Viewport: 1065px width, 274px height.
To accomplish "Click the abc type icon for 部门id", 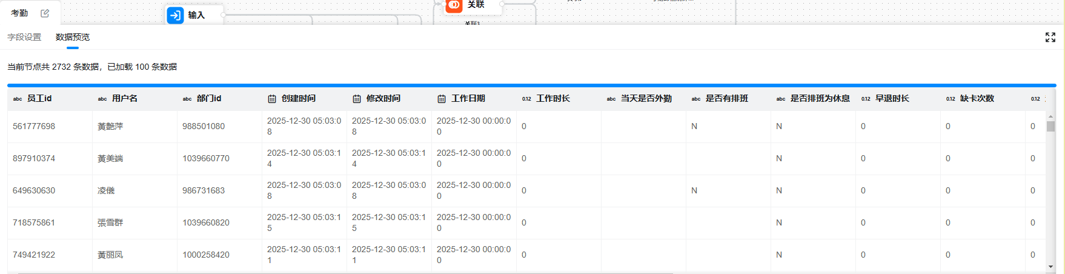I will point(187,99).
